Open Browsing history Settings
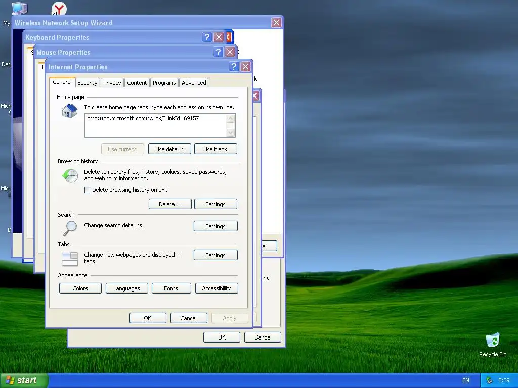 (215, 204)
